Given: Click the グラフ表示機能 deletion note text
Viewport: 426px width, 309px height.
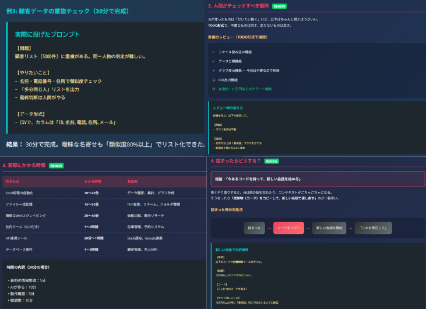Looking at the screenshot, I should click(x=249, y=71).
